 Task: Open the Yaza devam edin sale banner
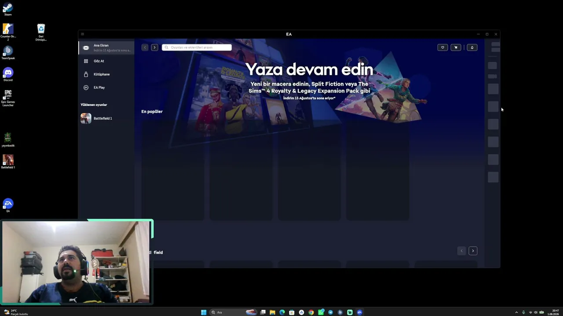pos(309,81)
